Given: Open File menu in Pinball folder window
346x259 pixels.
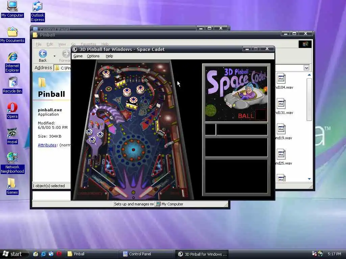Looking at the screenshot, I should point(39,44).
